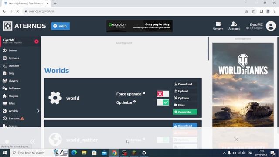Click the Logout link
This screenshot has width=279, height=157.
[x=256, y=28]
